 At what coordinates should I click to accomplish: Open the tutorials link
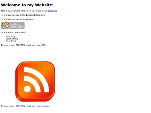point(46,106)
